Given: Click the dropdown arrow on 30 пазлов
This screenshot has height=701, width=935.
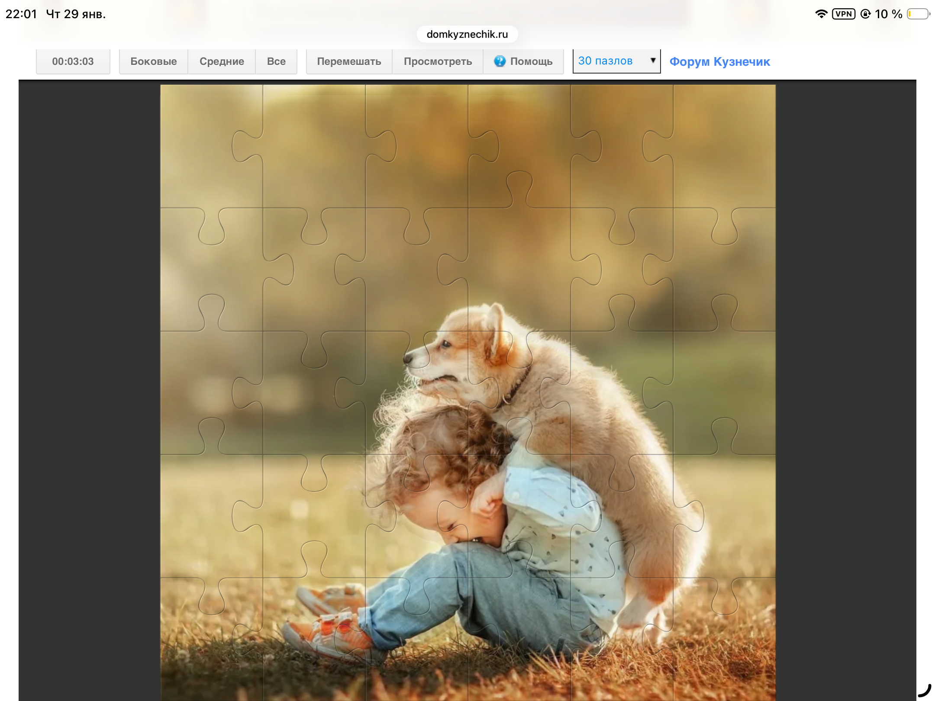Looking at the screenshot, I should tap(653, 61).
